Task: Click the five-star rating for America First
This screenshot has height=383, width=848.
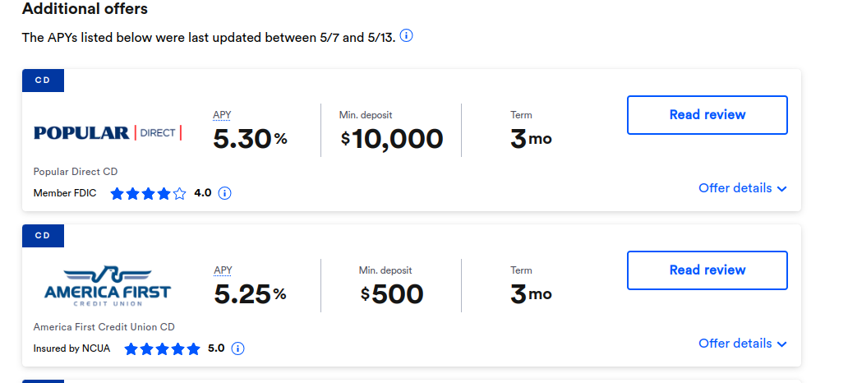Action: [162, 348]
